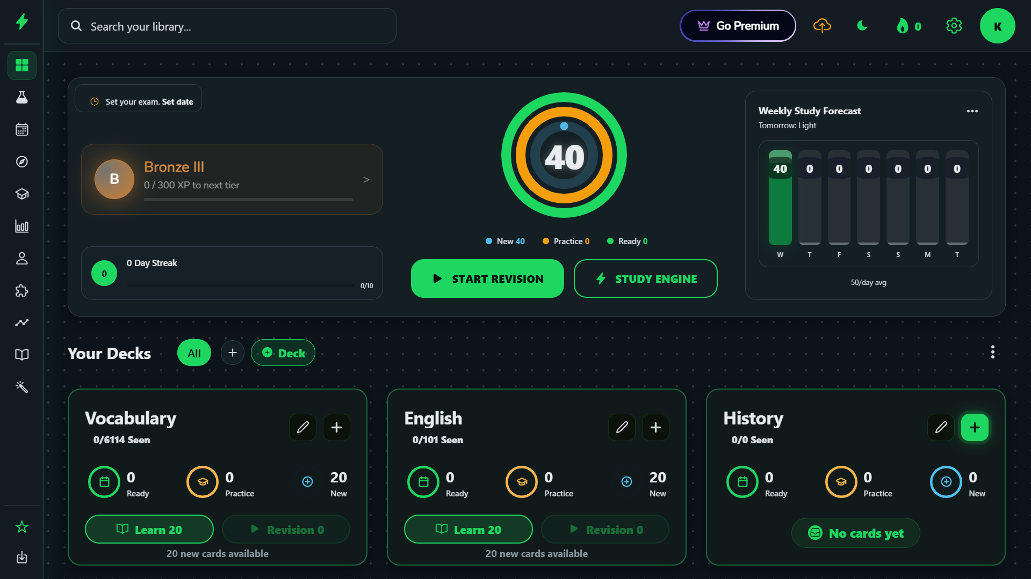The width and height of the screenshot is (1031, 579).
Task: Click the 50/day avg text
Action: click(x=869, y=282)
